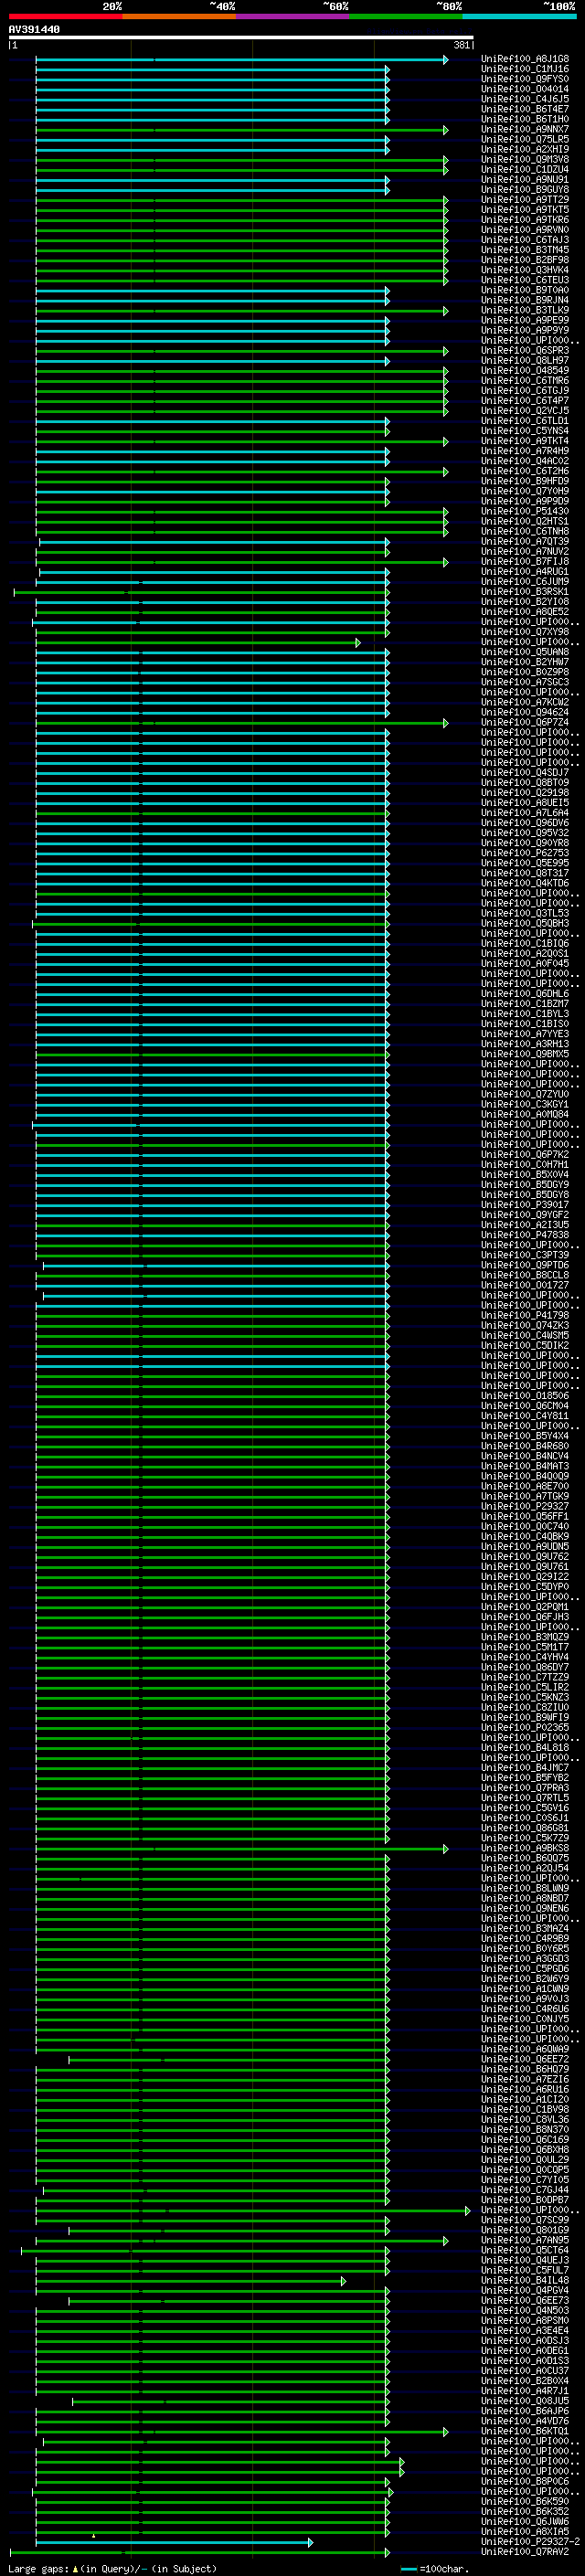Select the UniRef100_A0MQ84 label
Screen dimensions: 585x2576
coord(525,1115)
